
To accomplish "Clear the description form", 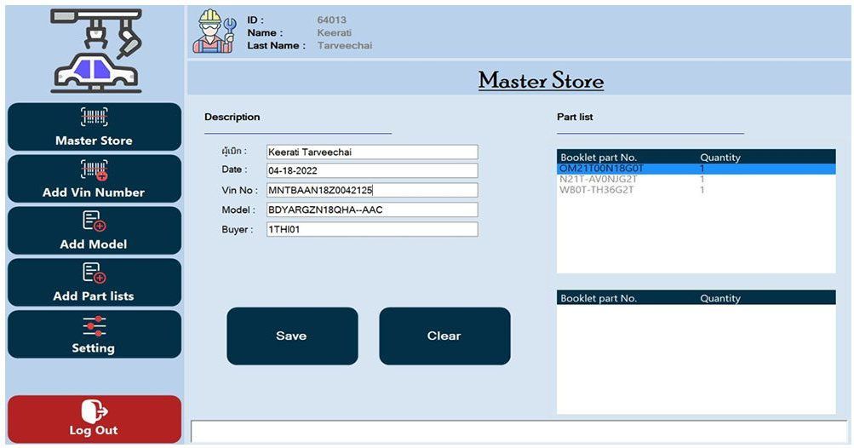I will click(445, 336).
